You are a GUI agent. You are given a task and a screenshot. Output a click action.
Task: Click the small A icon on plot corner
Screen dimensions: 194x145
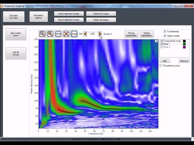[x=156, y=41]
